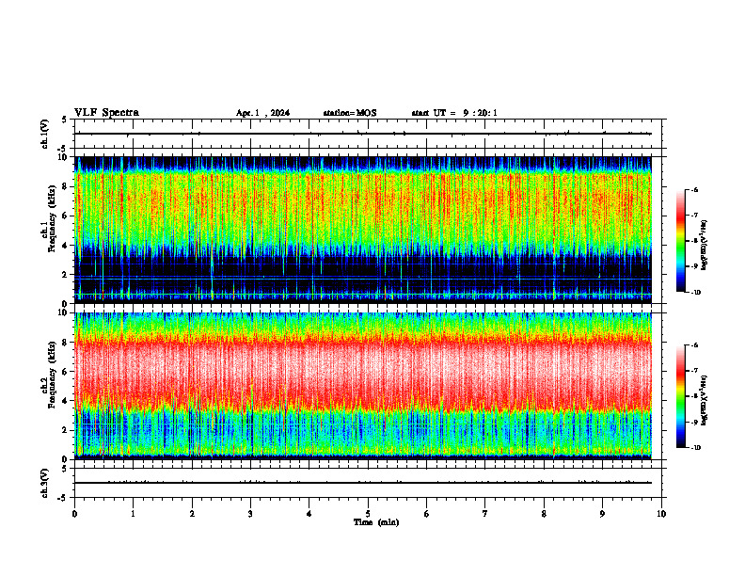Click the ch.2 frequency axis "8" tick label

coord(65,343)
